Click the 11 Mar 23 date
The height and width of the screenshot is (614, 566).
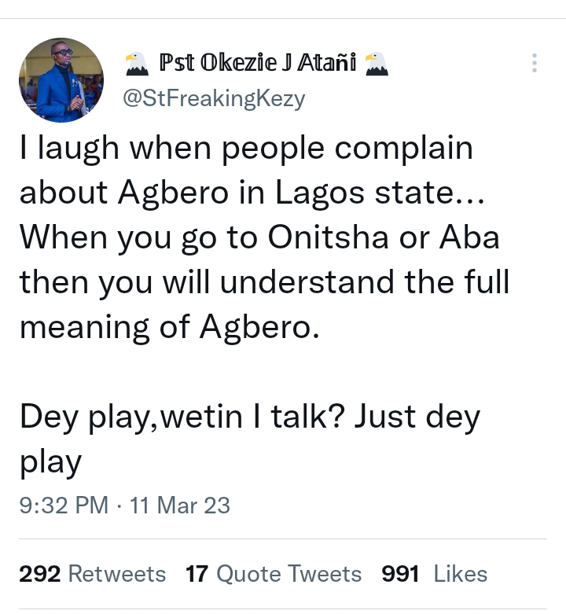[x=180, y=506]
